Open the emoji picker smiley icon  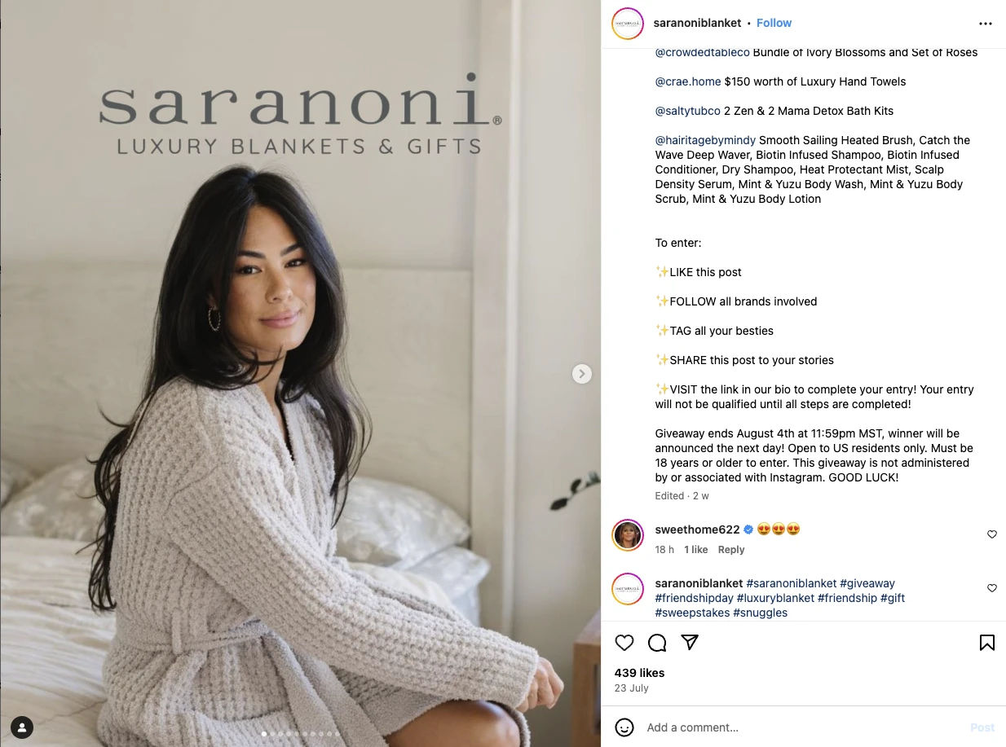pyautogui.click(x=624, y=727)
